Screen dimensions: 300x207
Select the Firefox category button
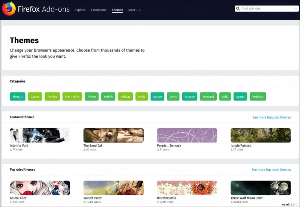coord(91,97)
